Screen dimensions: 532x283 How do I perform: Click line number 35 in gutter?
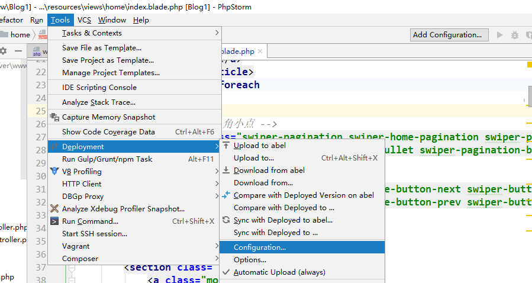tap(41, 242)
